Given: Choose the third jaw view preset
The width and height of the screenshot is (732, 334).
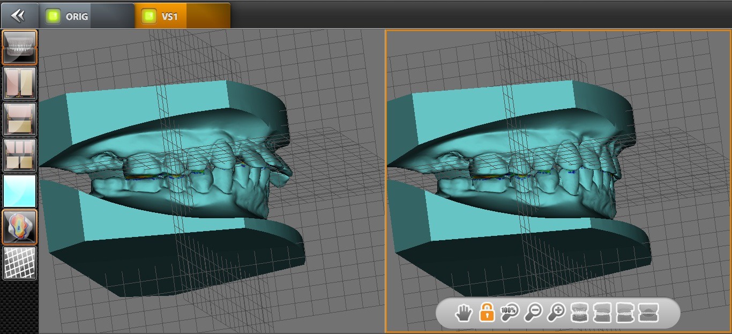Looking at the screenshot, I should pos(625,313).
